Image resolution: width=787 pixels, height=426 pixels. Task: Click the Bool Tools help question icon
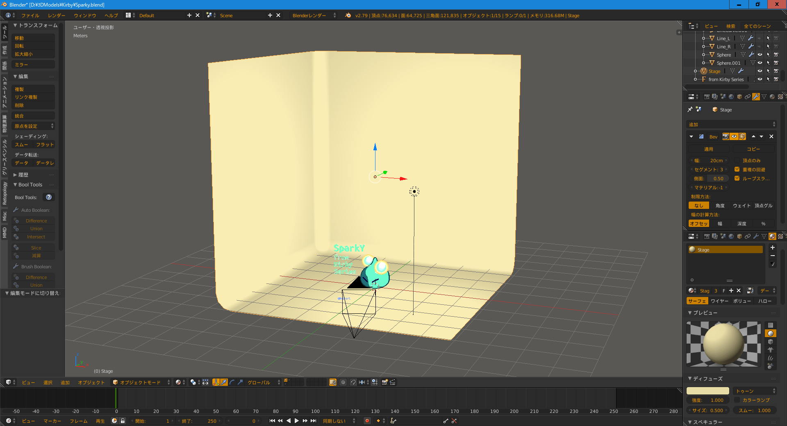click(x=49, y=197)
